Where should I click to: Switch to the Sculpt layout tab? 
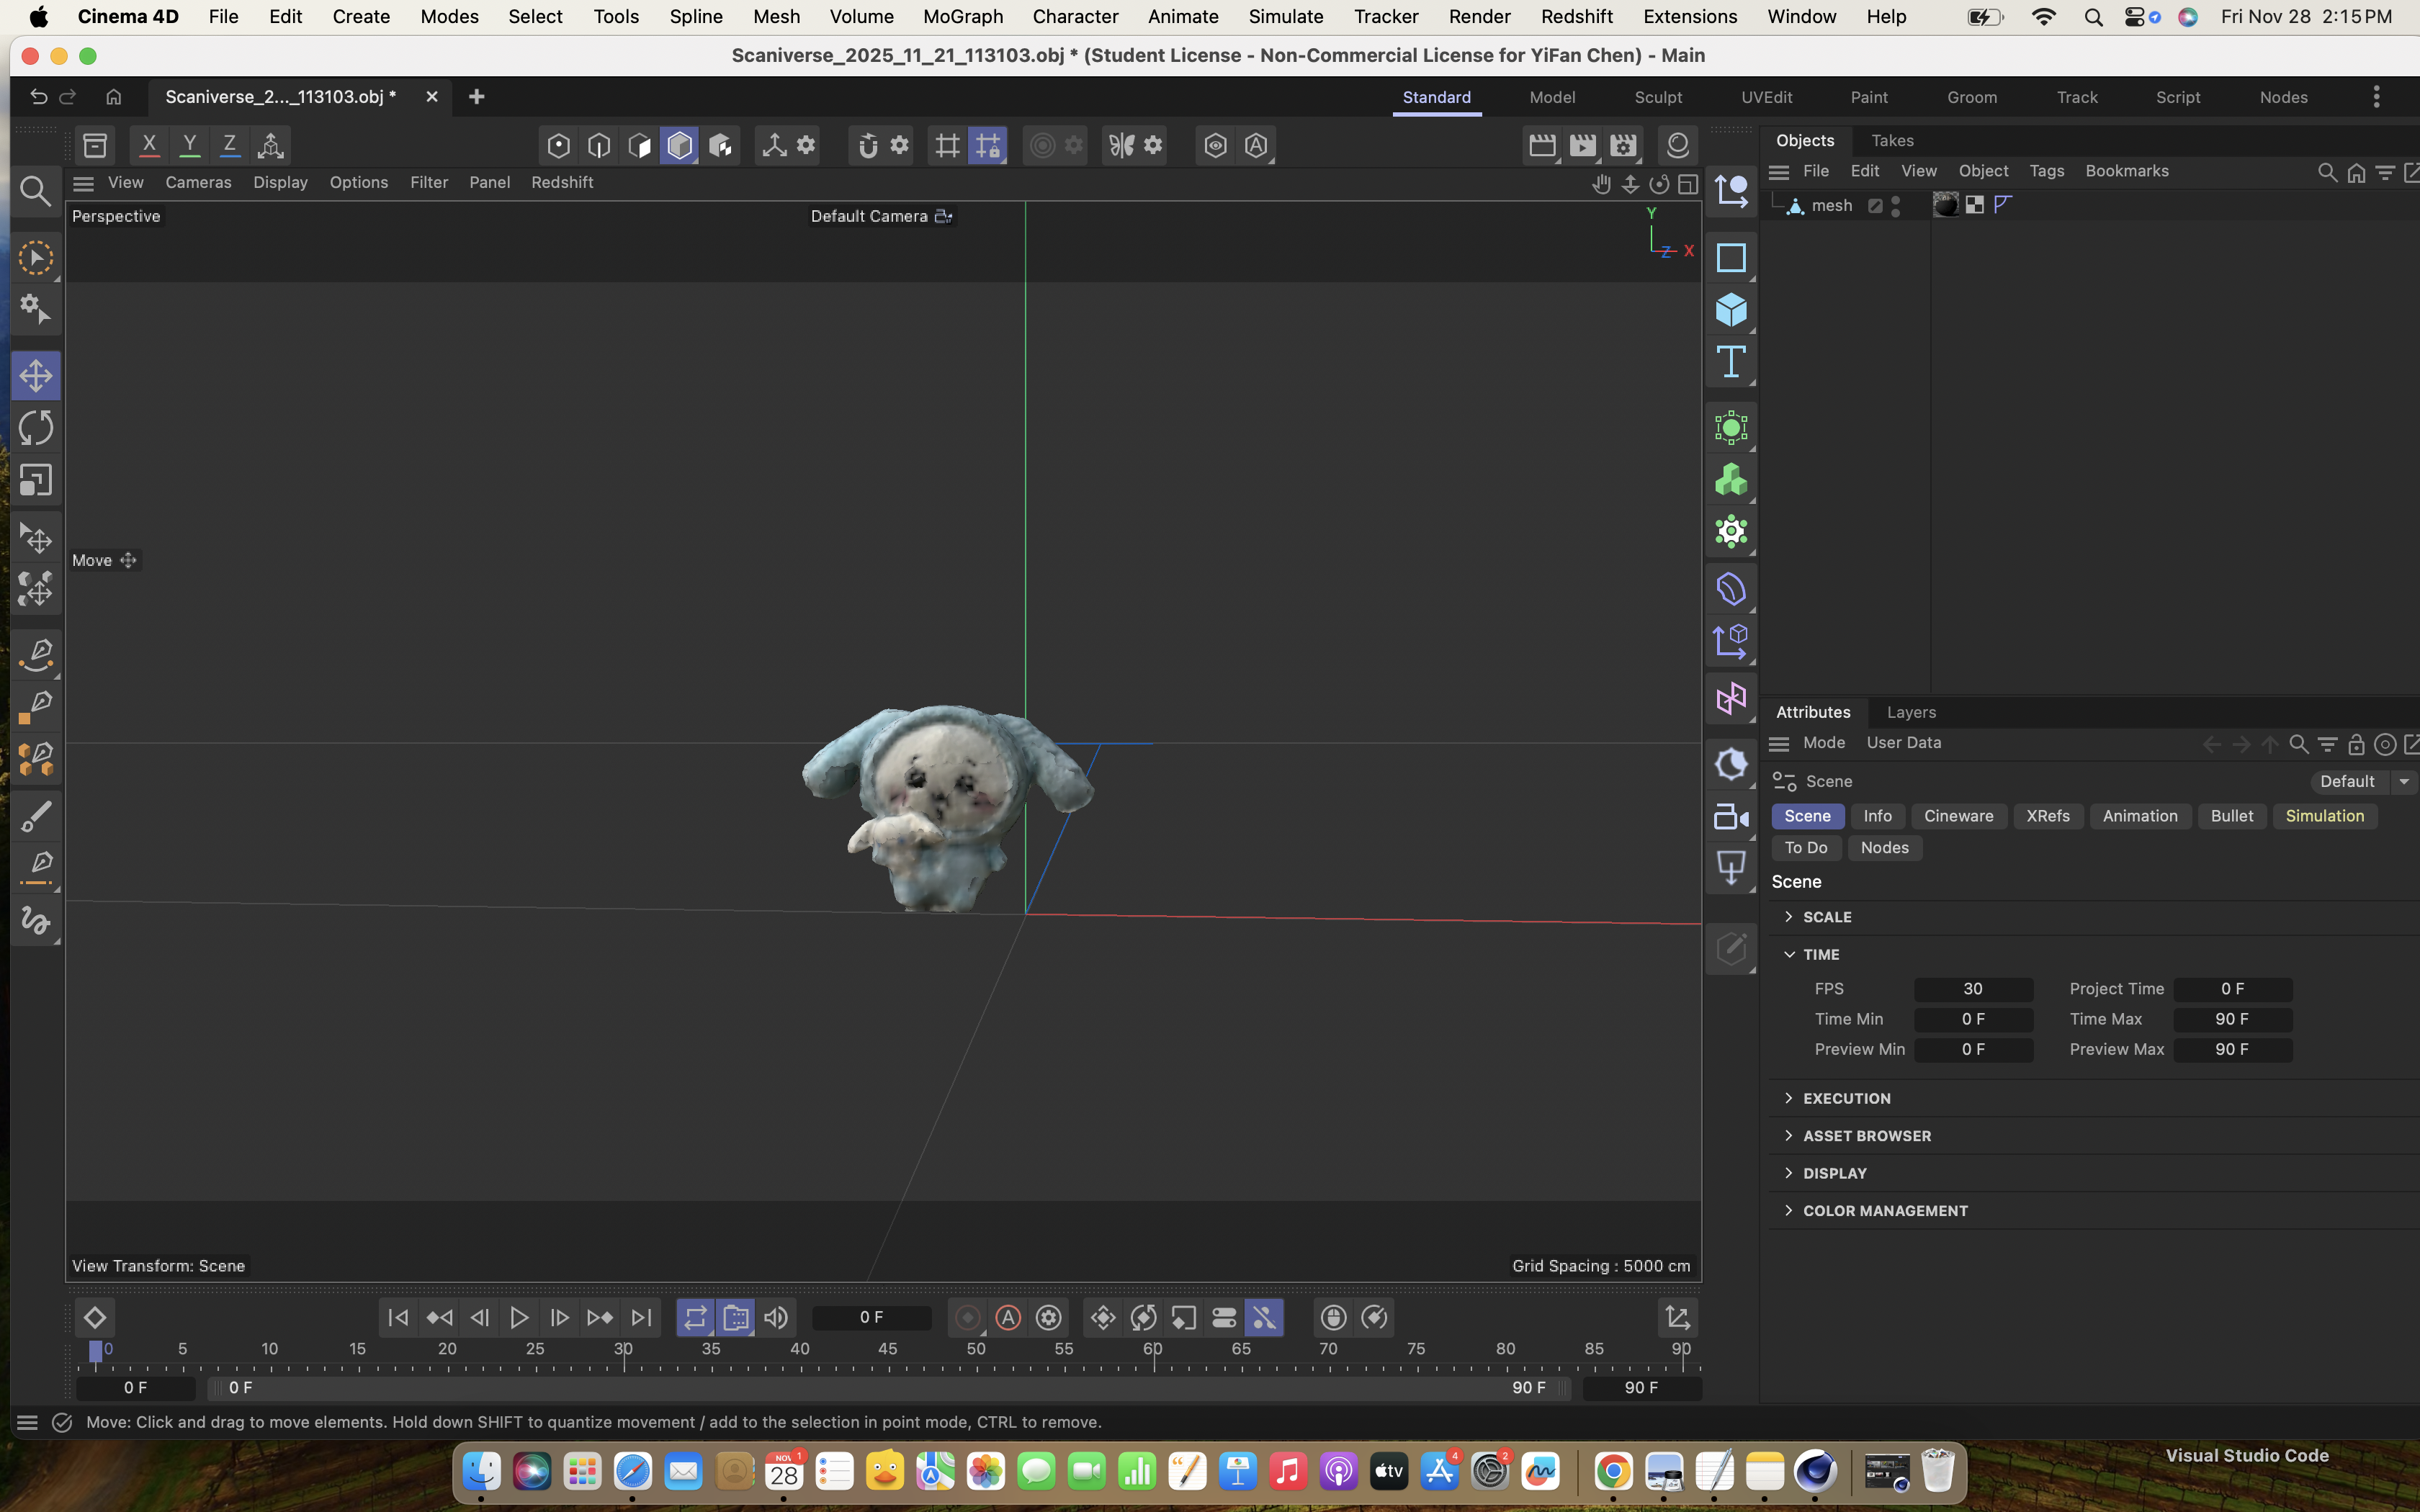(1657, 98)
